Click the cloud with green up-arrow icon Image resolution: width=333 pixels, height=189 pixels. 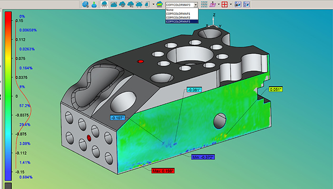click(x=94, y=4)
